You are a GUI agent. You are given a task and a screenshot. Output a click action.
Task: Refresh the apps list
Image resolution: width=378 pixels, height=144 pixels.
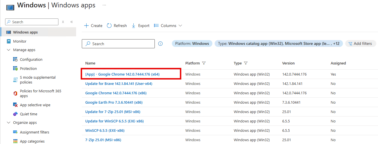(117, 26)
